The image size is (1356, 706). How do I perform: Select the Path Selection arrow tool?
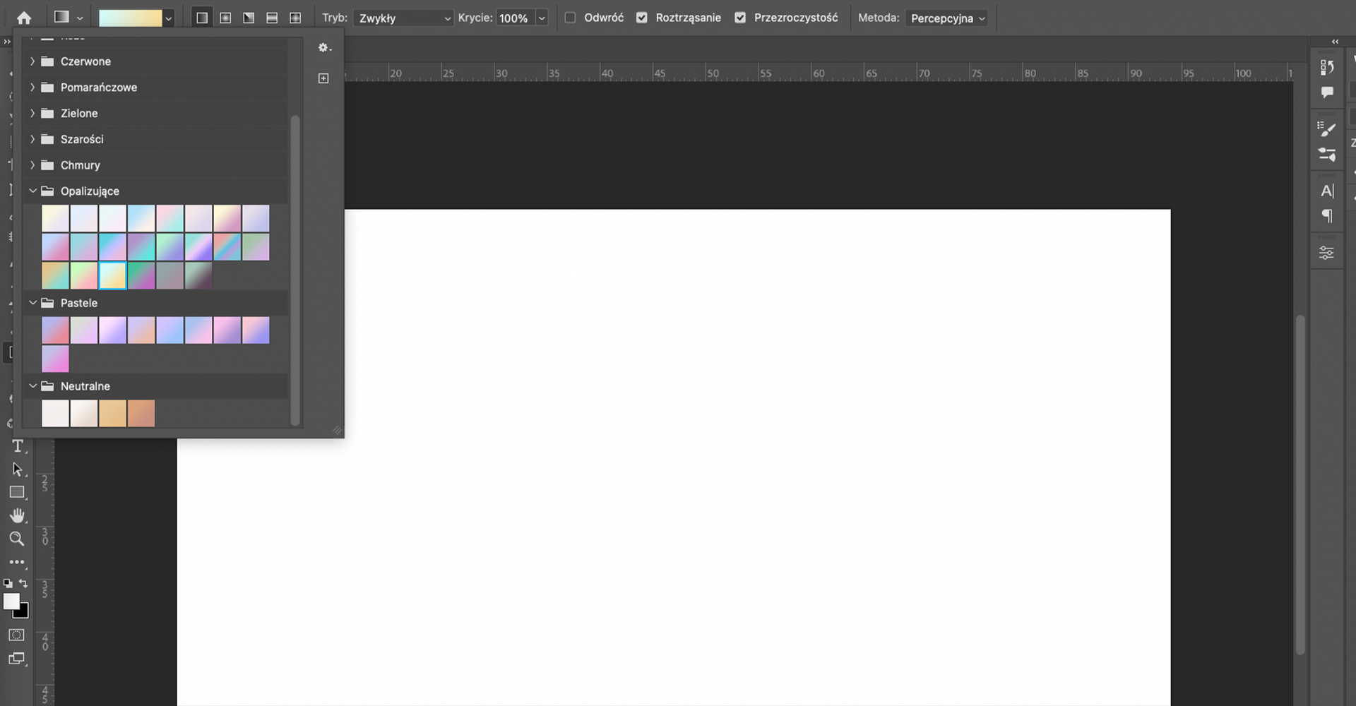(x=18, y=469)
